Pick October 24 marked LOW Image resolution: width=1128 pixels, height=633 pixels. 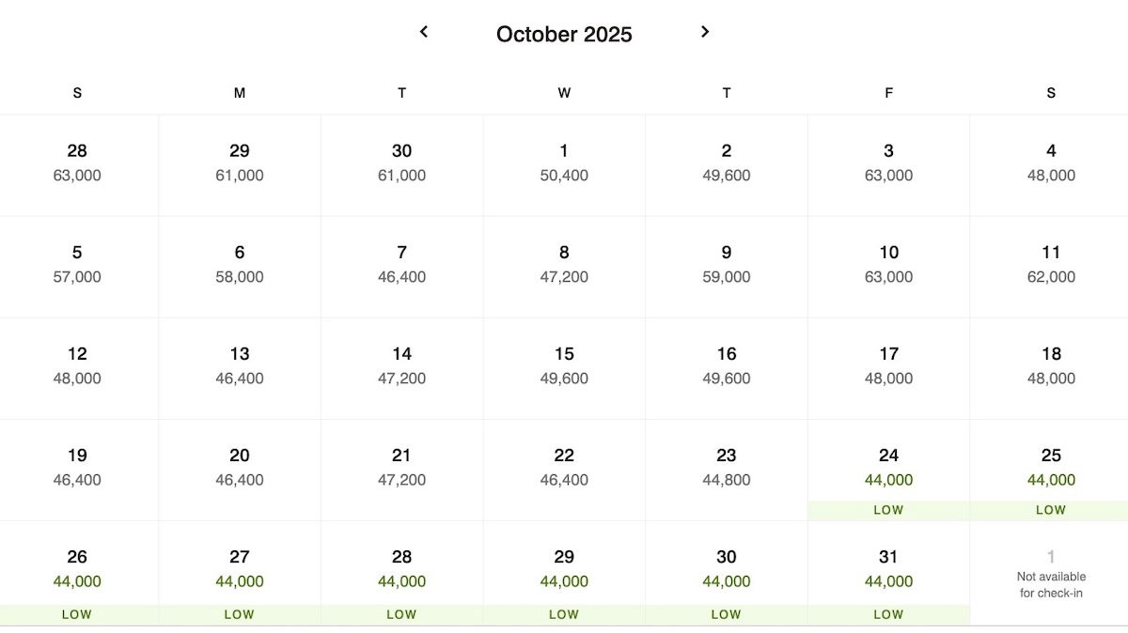point(888,470)
